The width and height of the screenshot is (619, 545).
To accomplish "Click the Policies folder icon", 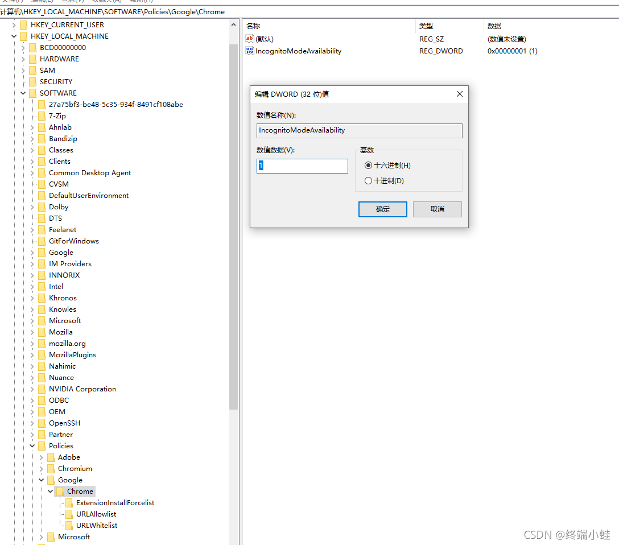I will 42,446.
